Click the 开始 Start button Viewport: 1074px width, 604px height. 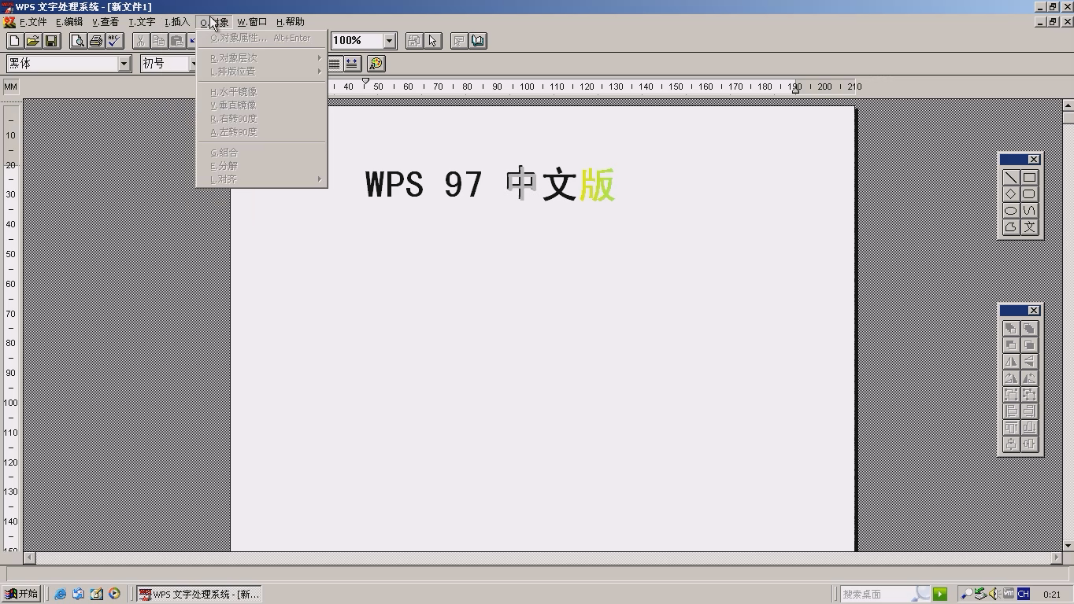pos(21,594)
